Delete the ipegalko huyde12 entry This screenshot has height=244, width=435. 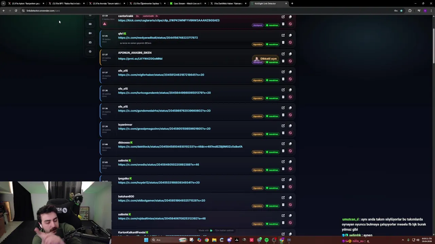click(283, 187)
